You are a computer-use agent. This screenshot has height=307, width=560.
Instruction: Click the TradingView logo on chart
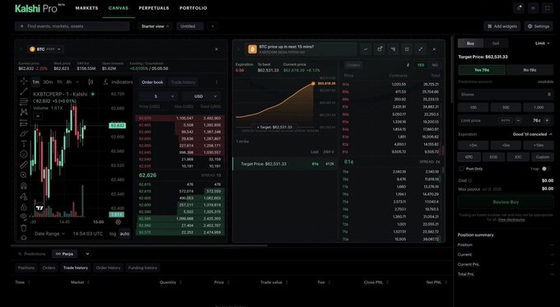click(40, 207)
